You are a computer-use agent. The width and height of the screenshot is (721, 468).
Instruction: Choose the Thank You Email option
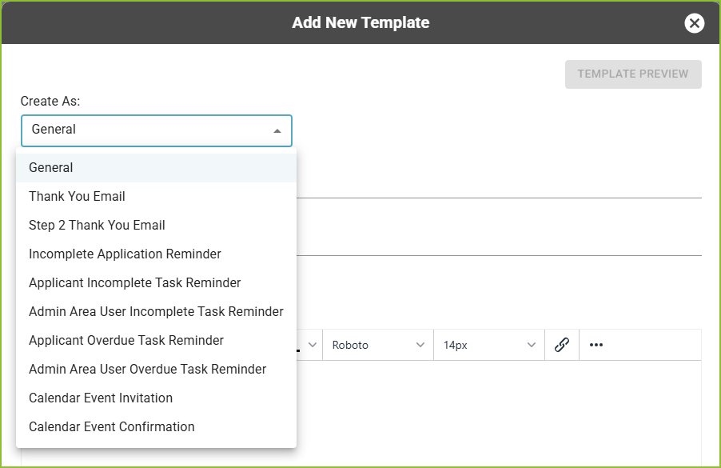(77, 197)
